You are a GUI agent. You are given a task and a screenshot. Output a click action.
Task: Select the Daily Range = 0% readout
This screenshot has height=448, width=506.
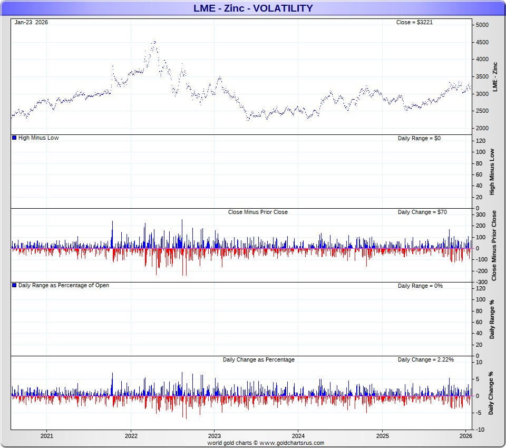(420, 286)
